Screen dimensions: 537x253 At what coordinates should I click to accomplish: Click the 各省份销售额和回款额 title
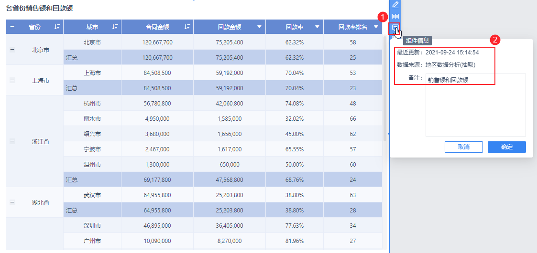coord(39,8)
